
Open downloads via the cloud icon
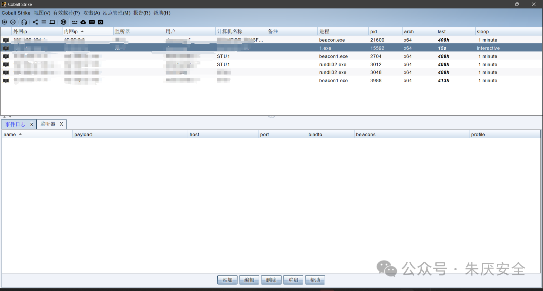pyautogui.click(x=83, y=22)
